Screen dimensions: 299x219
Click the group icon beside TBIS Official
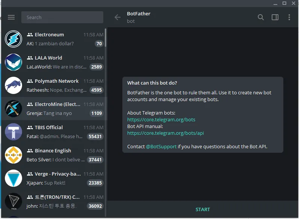pos(30,127)
